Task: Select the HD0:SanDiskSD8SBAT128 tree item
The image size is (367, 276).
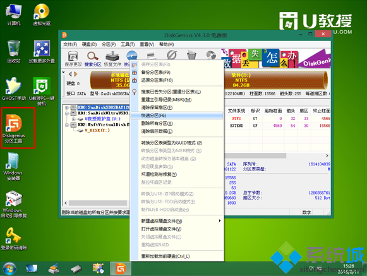Action: pyautogui.click(x=104, y=107)
